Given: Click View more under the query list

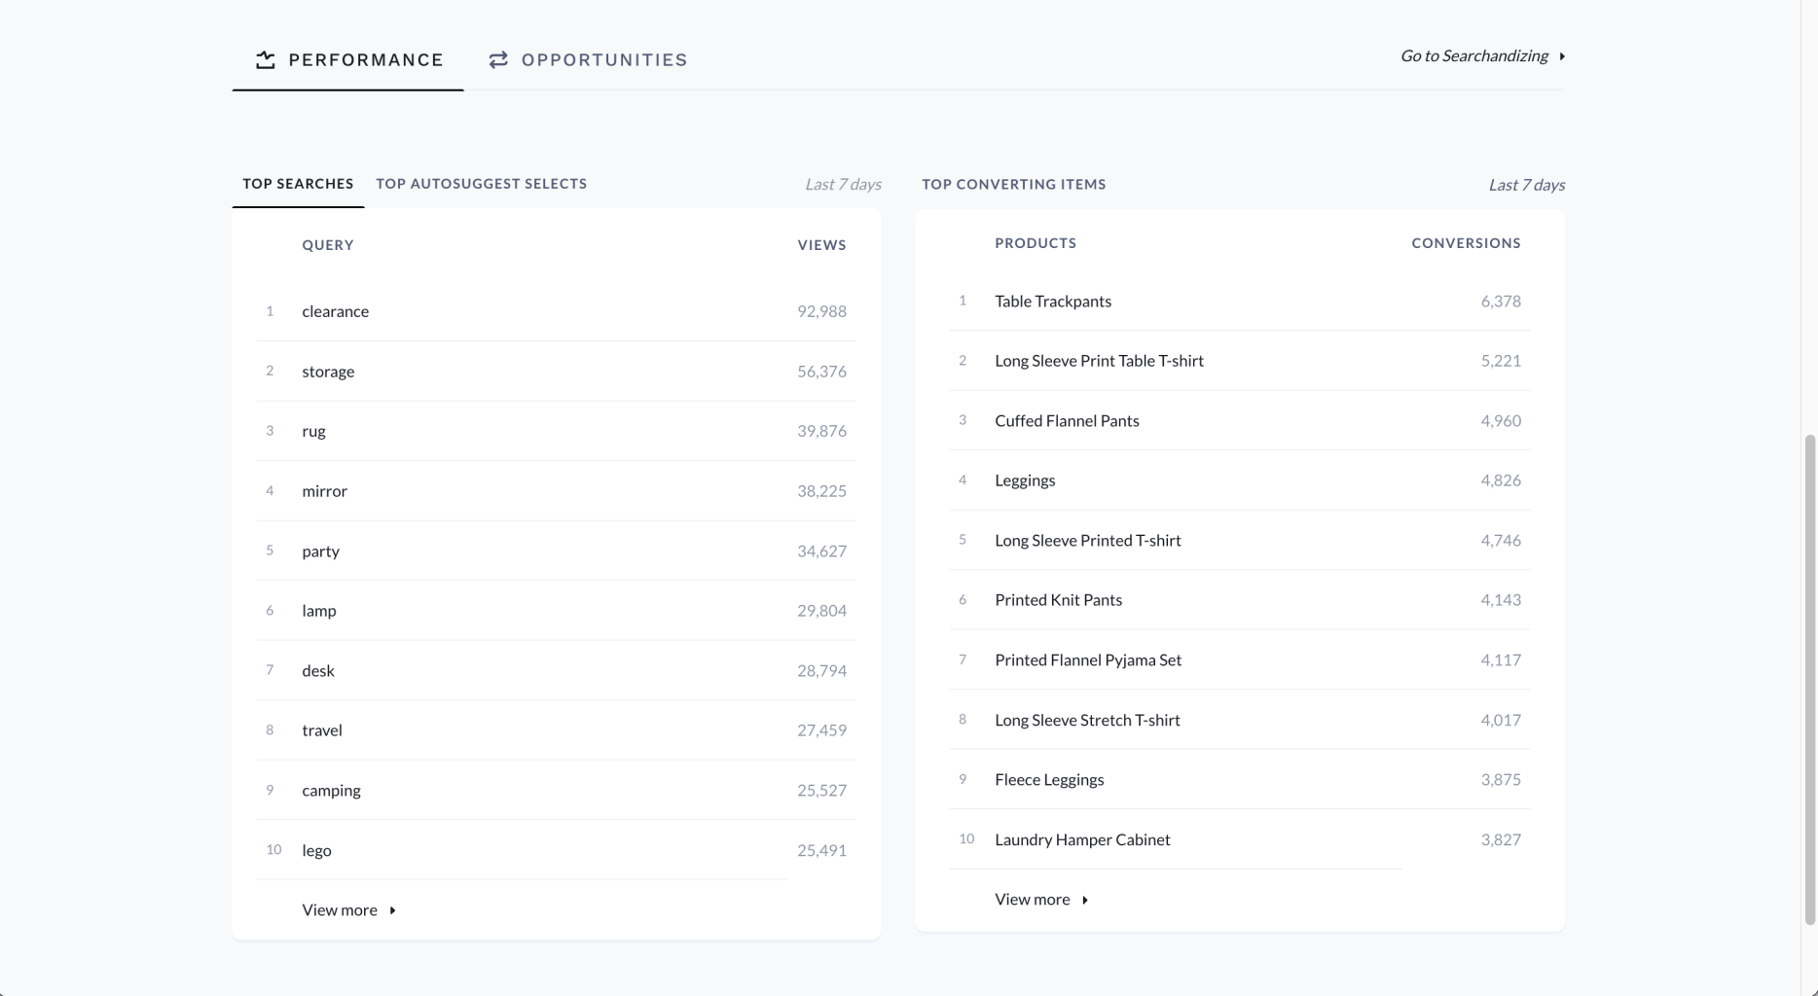Looking at the screenshot, I should 348,910.
